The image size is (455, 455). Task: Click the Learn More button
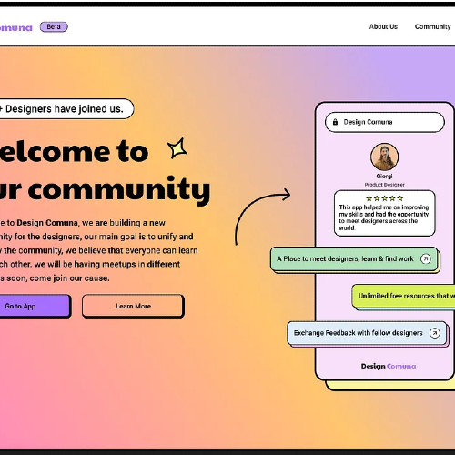(133, 306)
